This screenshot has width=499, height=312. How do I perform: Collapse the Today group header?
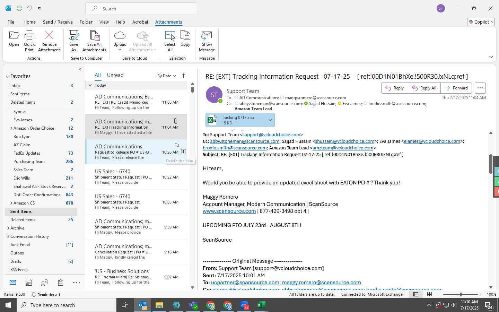[90, 85]
